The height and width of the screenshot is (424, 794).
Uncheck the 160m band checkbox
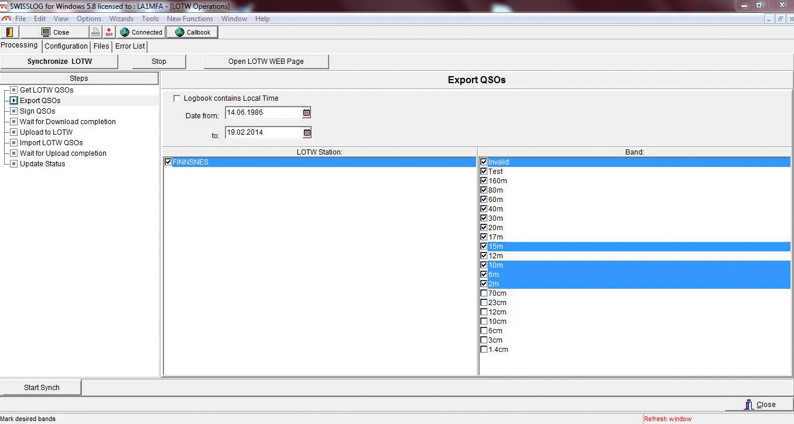[484, 181]
